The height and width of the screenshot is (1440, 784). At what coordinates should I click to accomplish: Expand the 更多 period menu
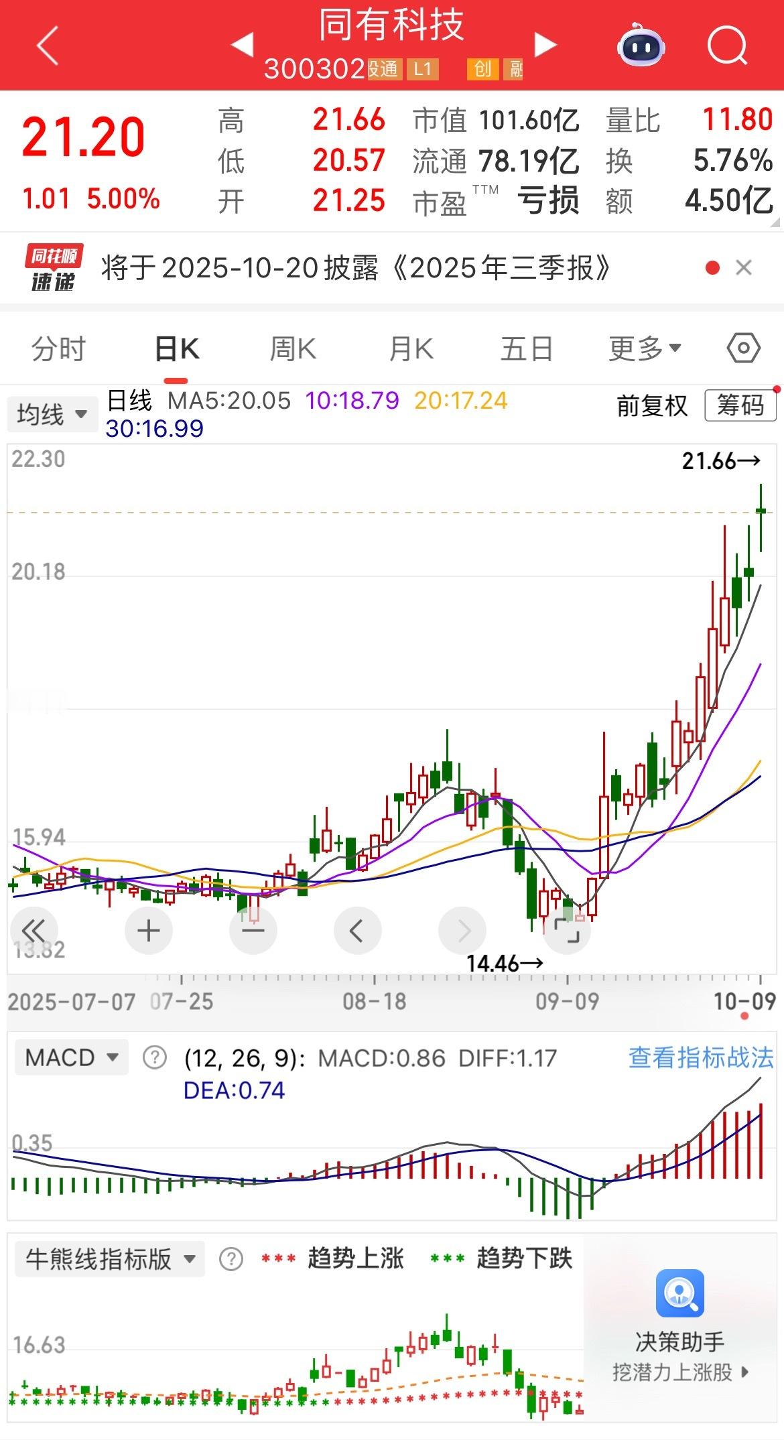(645, 348)
